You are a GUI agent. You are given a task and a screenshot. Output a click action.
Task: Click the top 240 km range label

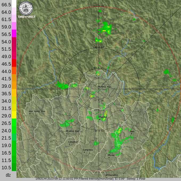coord(98,6)
